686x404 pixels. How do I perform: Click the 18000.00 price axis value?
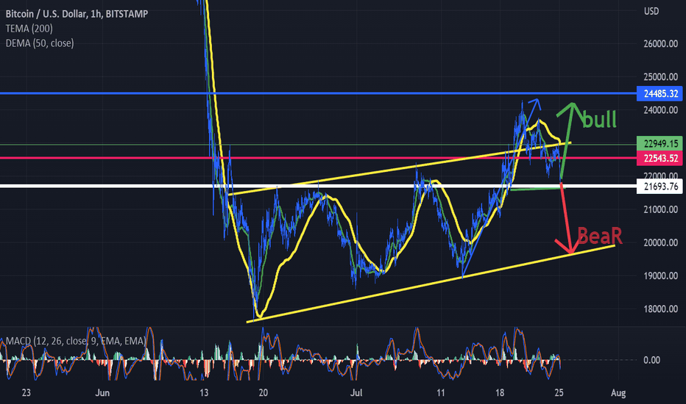(x=661, y=309)
